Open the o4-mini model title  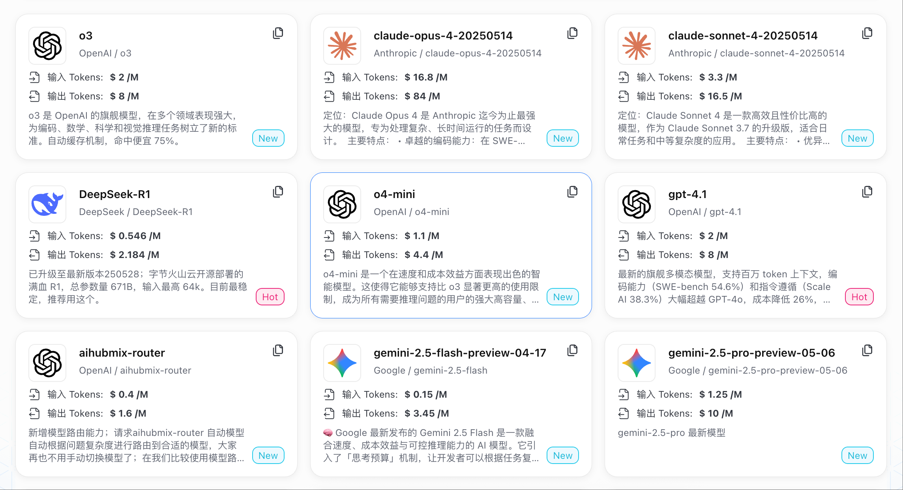click(x=394, y=194)
